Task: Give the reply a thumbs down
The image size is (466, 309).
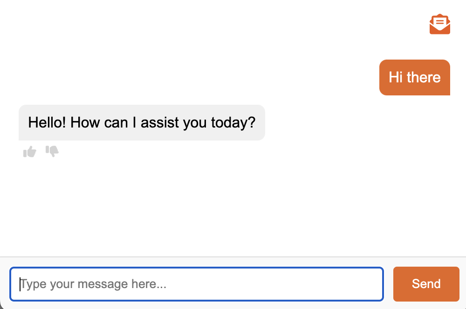Action: (52, 151)
